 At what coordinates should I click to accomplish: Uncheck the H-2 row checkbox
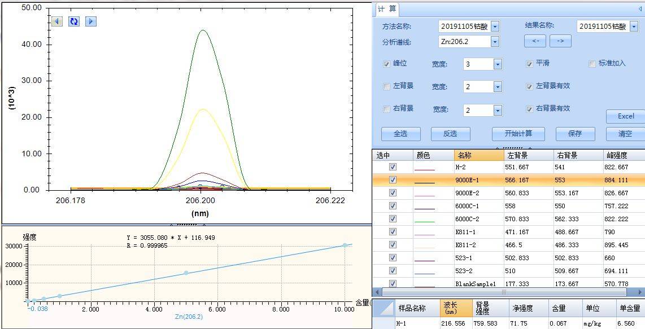pyautogui.click(x=393, y=167)
